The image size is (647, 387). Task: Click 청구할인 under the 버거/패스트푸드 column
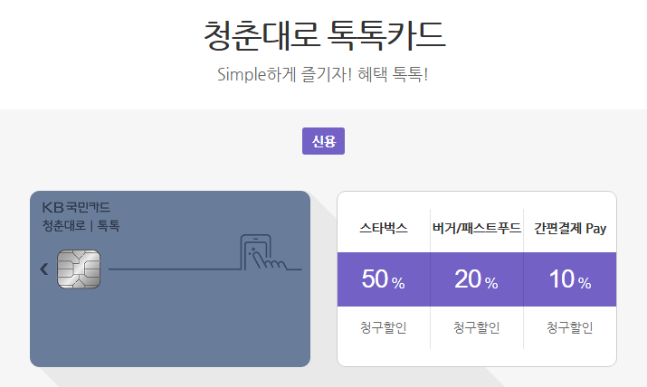click(x=477, y=327)
